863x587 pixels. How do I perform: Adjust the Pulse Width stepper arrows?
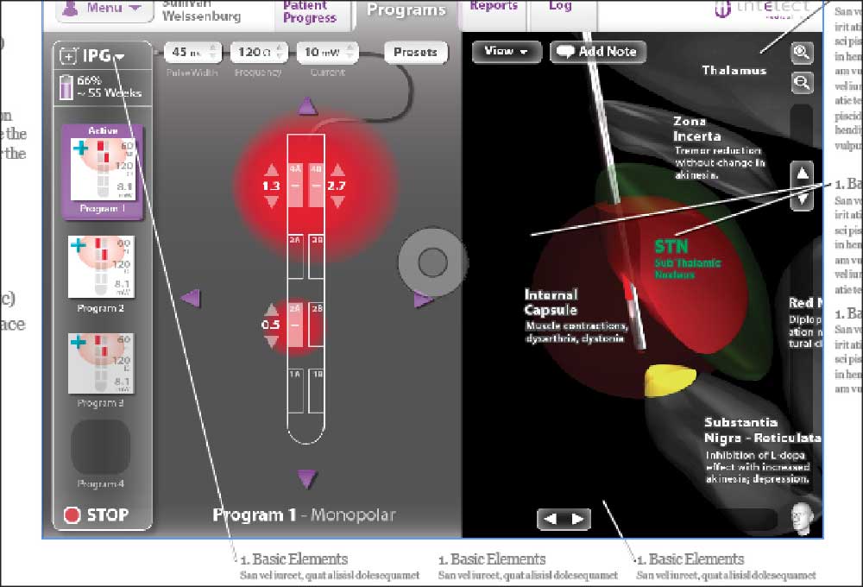pos(215,52)
